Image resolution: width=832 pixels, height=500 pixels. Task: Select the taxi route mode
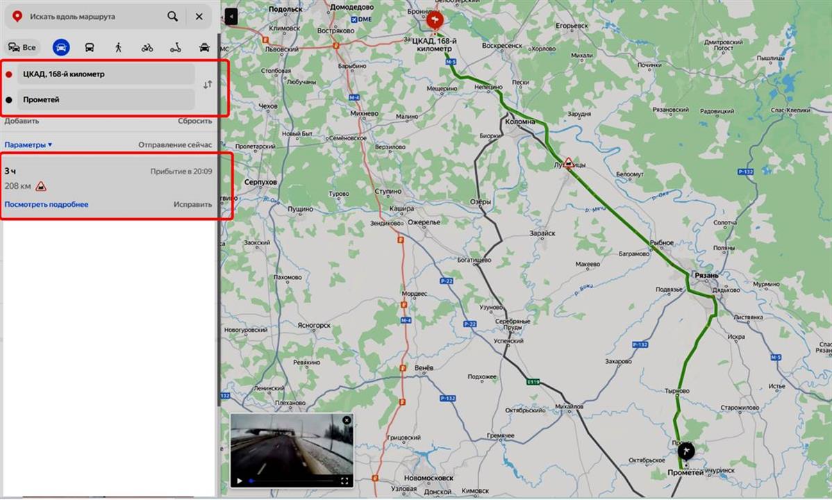point(204,47)
